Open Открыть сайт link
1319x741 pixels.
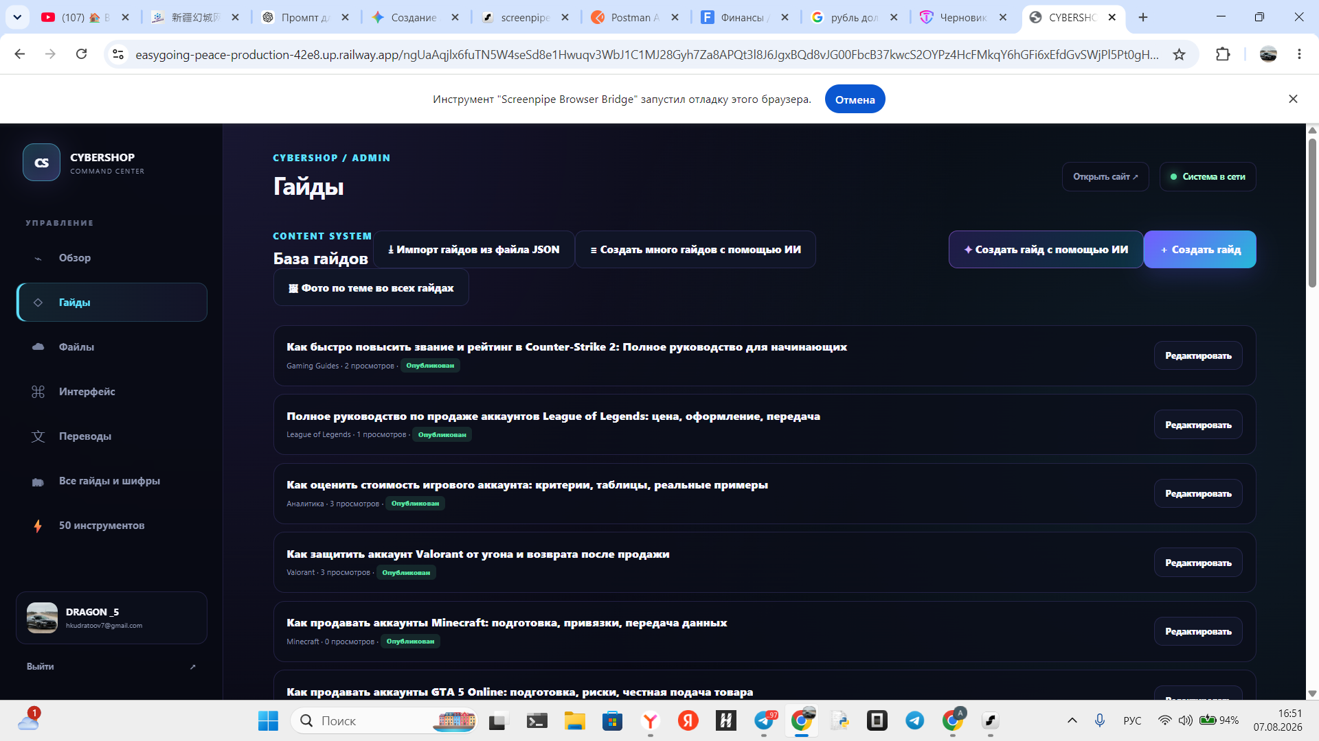(1105, 177)
